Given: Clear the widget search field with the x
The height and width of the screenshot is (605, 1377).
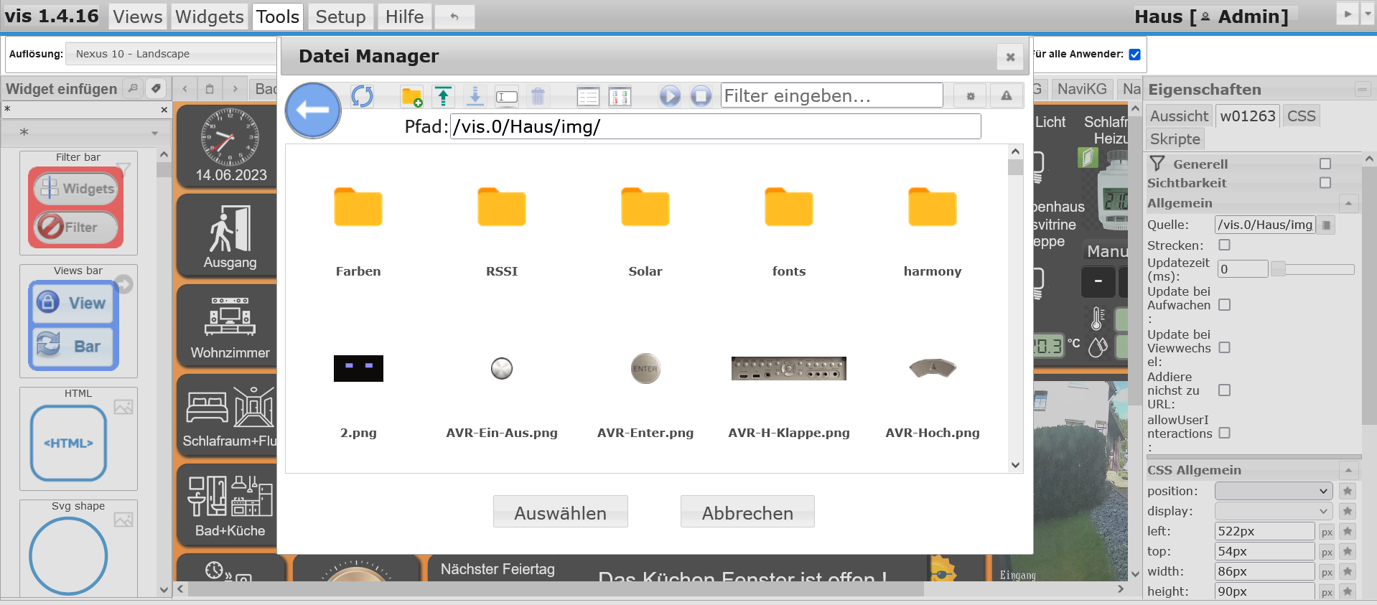Looking at the screenshot, I should pyautogui.click(x=164, y=110).
